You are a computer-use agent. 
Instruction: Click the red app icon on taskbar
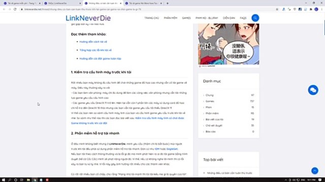(47, 180)
